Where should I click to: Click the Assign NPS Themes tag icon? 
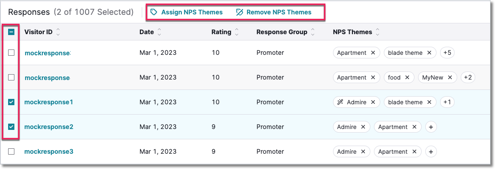(x=154, y=12)
